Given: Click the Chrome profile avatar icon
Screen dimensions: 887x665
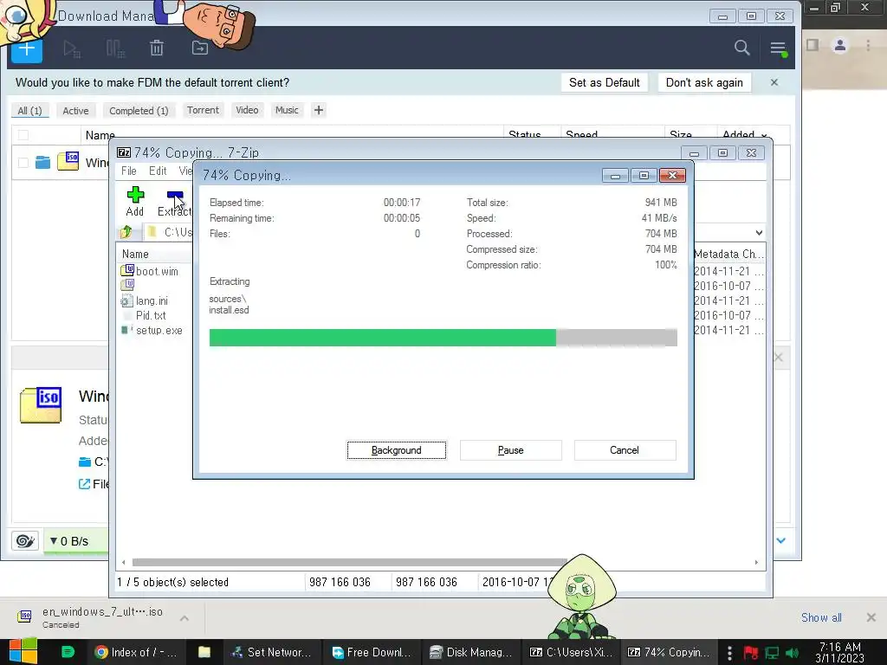Looking at the screenshot, I should tap(840, 45).
